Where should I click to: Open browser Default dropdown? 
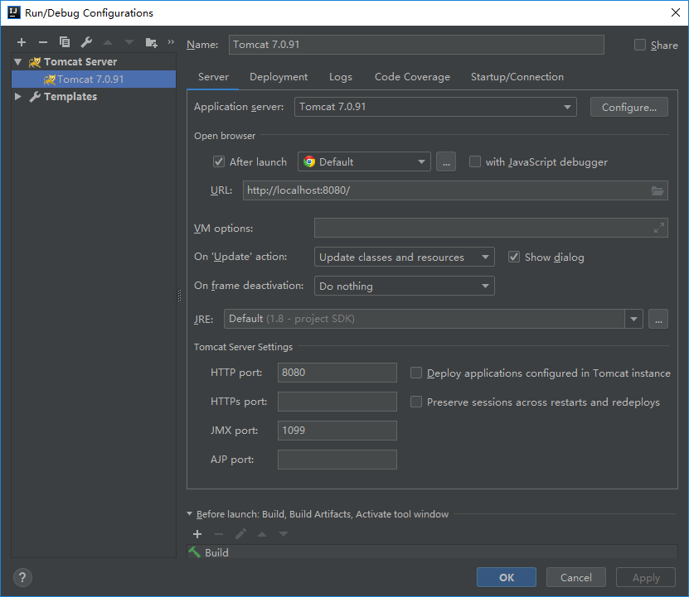[364, 161]
